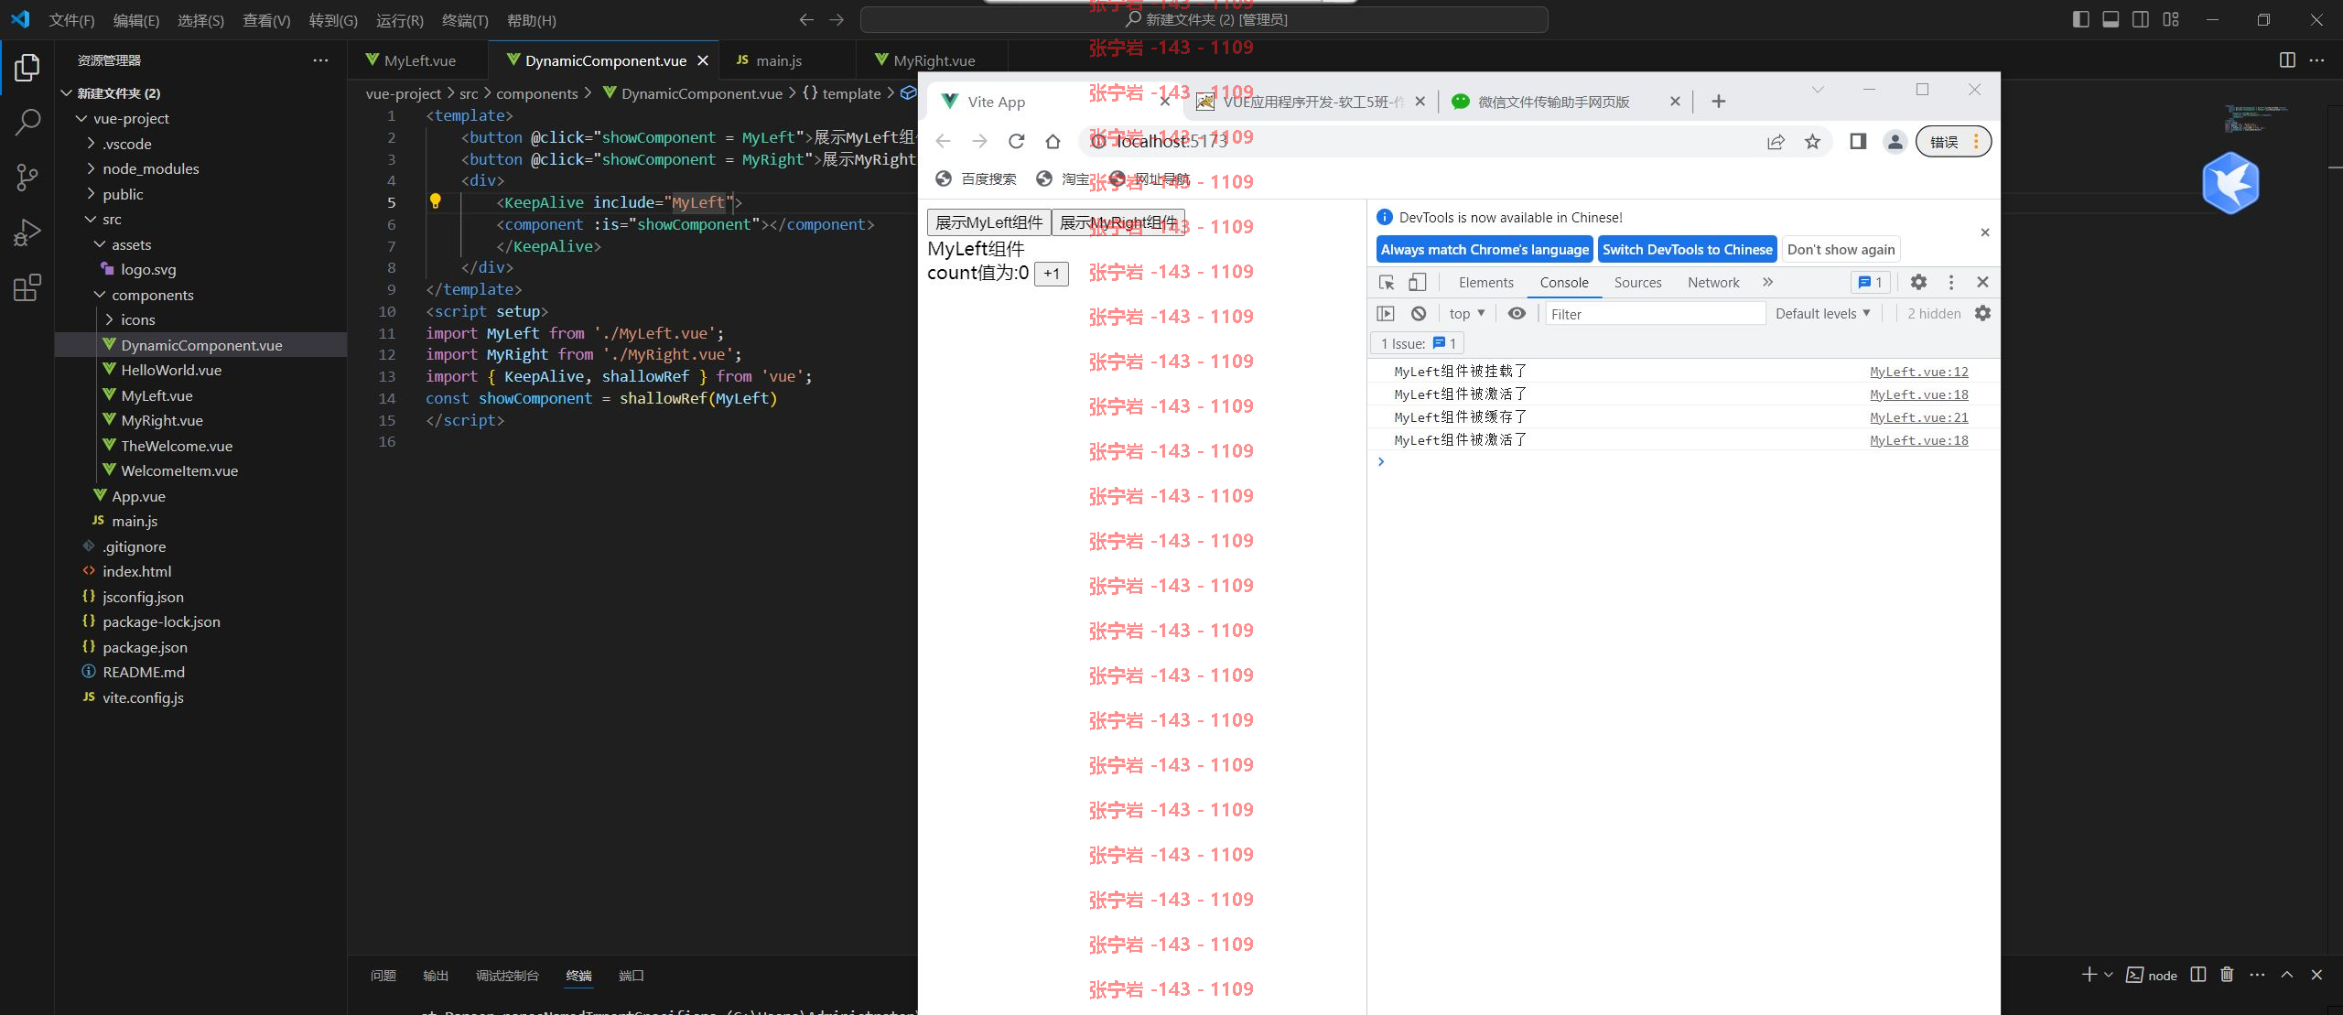The image size is (2343, 1015).
Task: Maximize the terminal panel size
Action: [x=2287, y=975]
